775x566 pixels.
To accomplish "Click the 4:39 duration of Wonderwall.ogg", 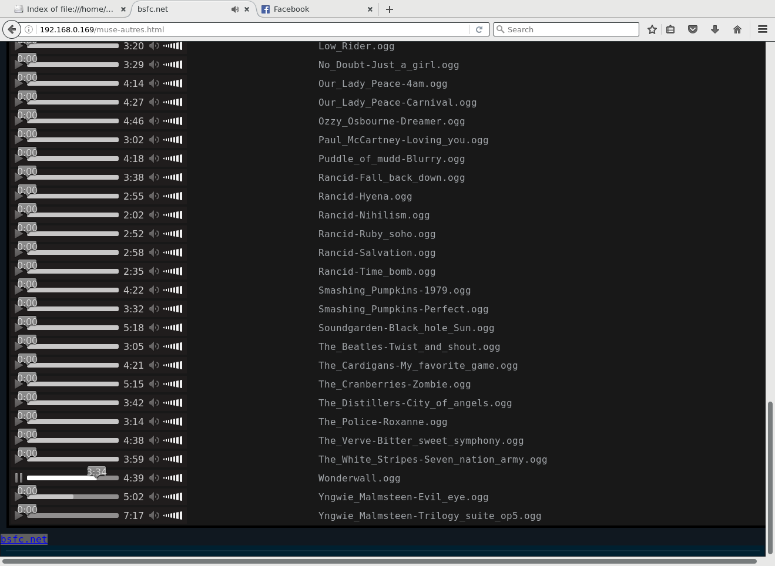I will click(133, 478).
